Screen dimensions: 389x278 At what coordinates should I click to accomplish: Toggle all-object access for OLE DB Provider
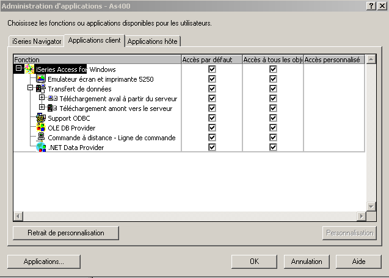(x=273, y=127)
